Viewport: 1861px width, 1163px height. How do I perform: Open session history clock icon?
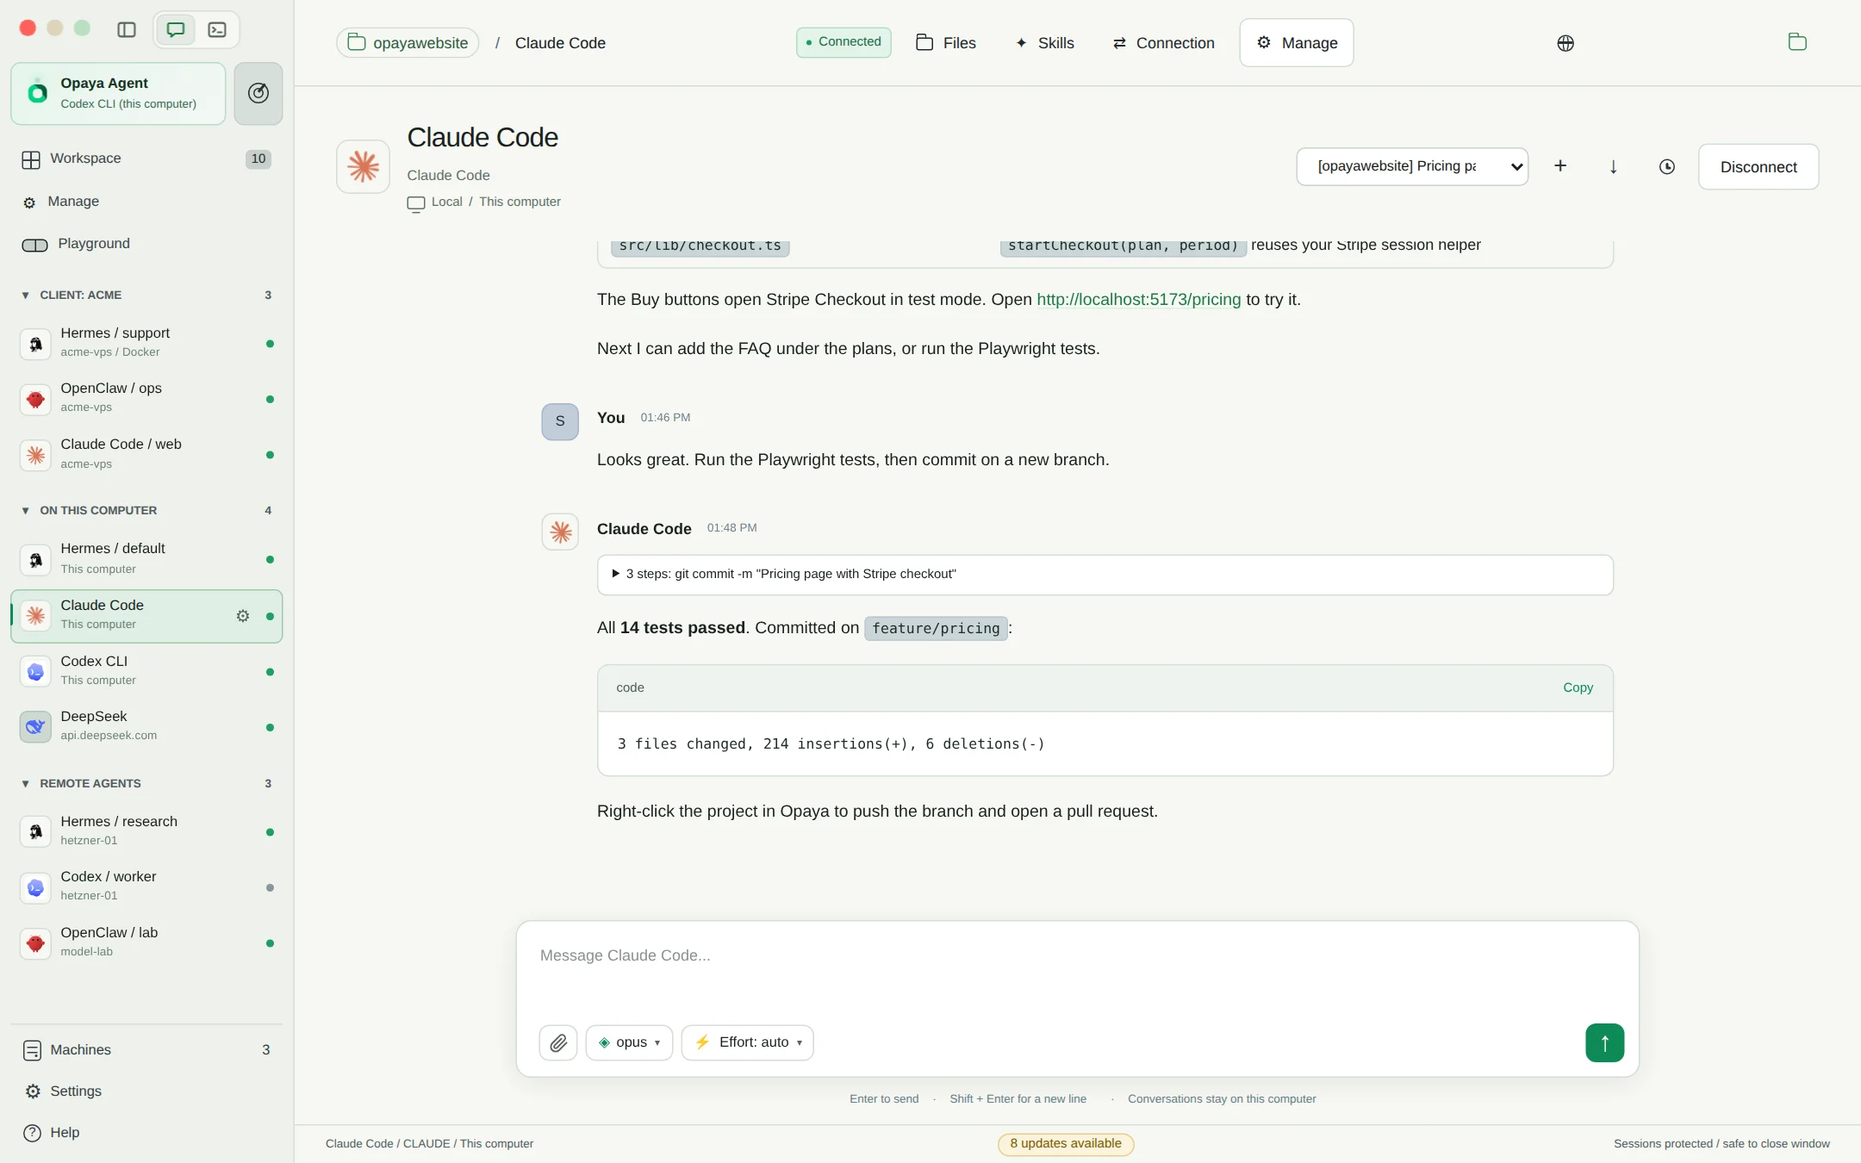tap(1667, 166)
